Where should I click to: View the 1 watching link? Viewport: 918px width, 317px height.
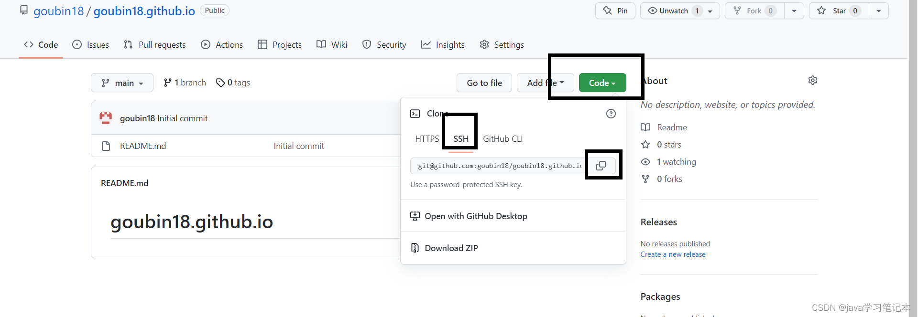point(668,162)
